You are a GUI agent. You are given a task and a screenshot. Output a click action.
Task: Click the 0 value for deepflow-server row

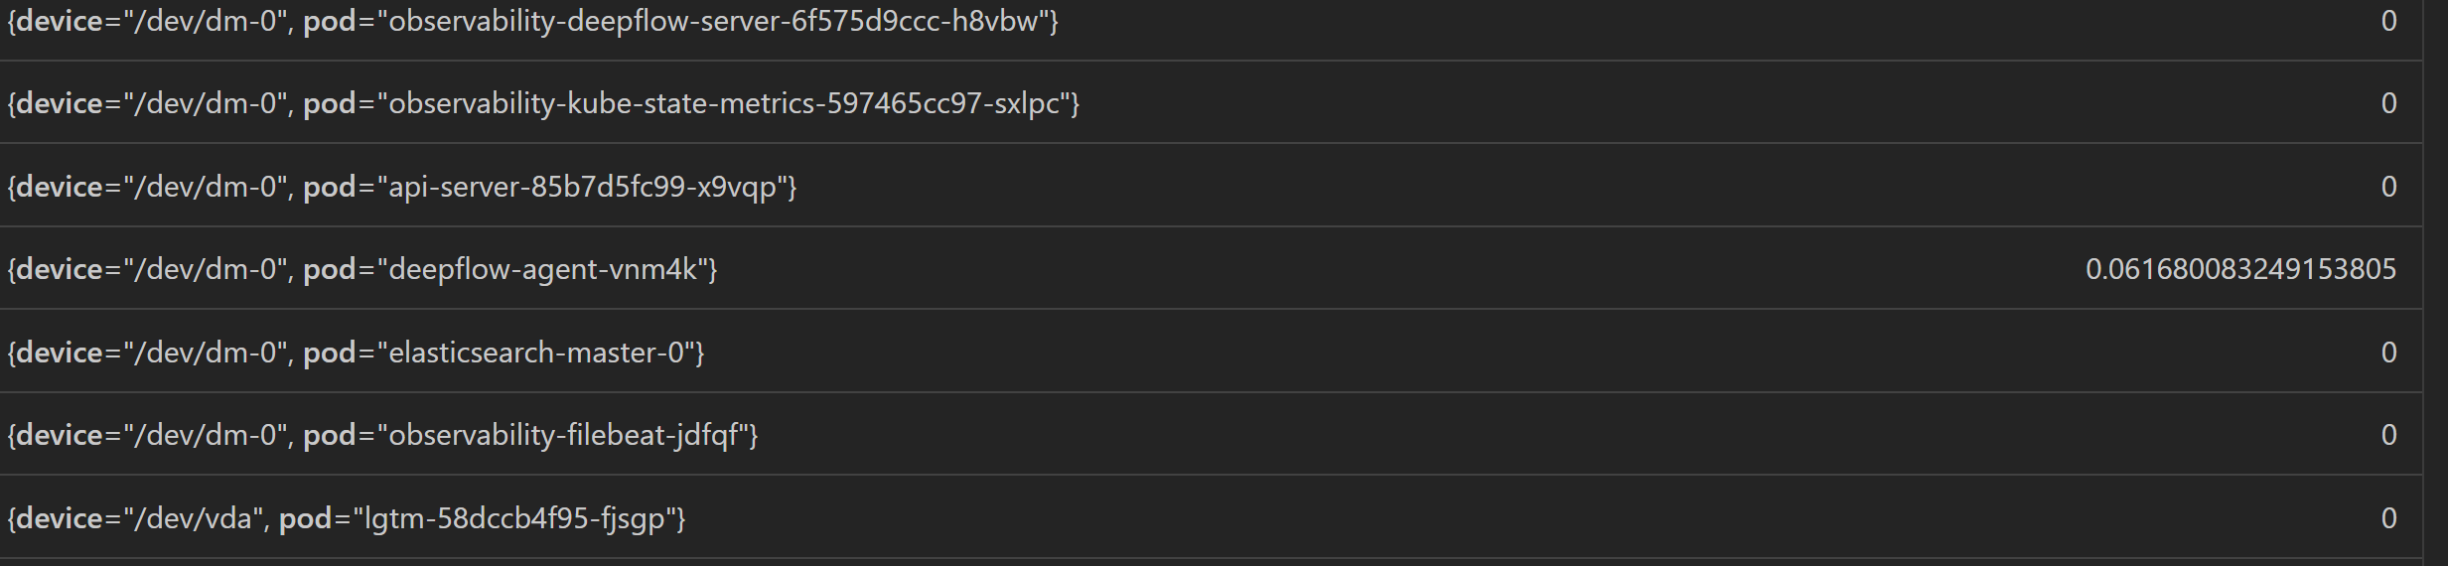coord(2388,21)
